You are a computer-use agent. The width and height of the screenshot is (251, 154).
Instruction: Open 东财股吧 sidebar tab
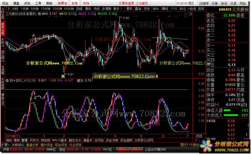pos(3,84)
